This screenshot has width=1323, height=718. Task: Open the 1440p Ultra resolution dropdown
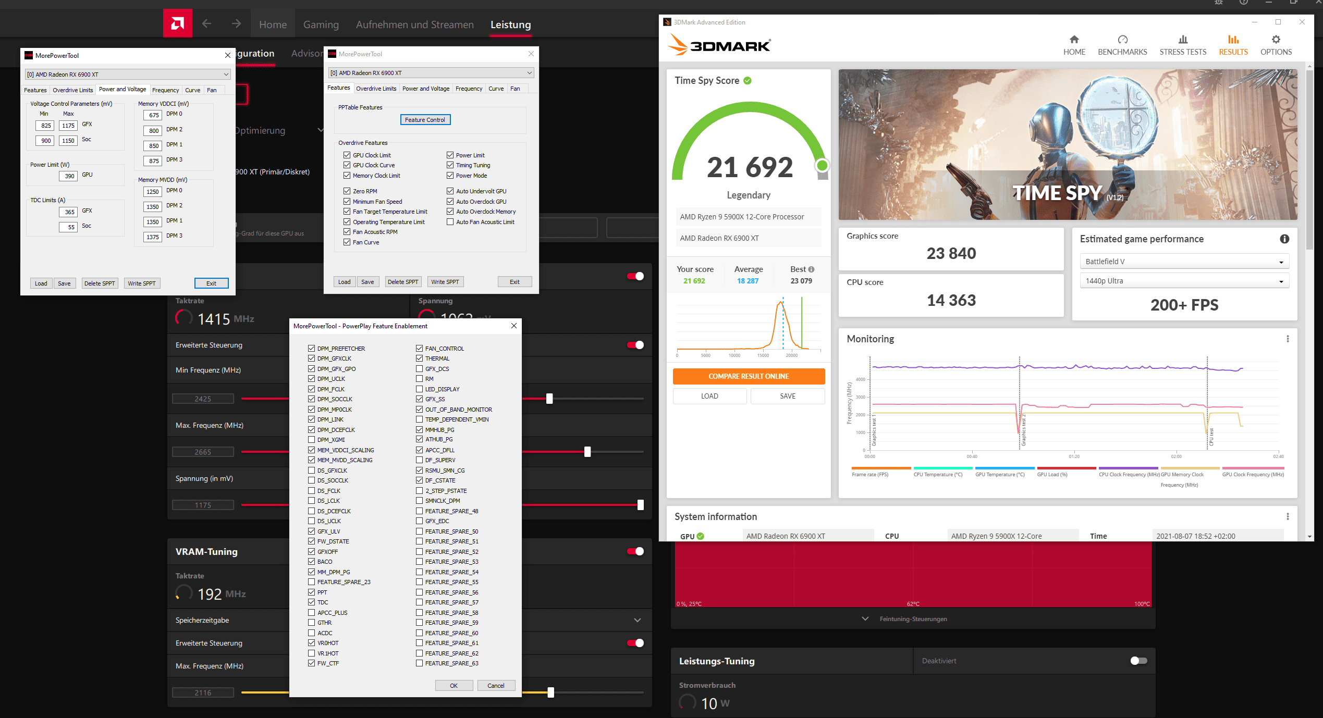[1184, 281]
